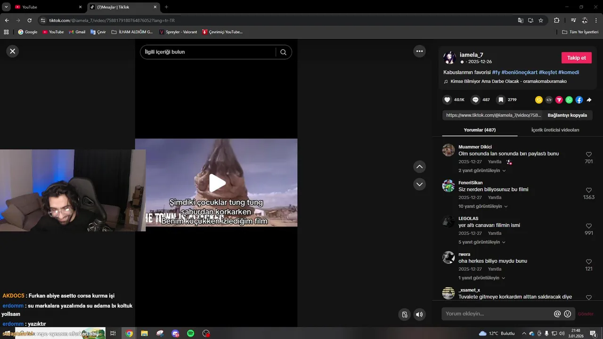Share the video to WhatsApp

click(x=569, y=100)
